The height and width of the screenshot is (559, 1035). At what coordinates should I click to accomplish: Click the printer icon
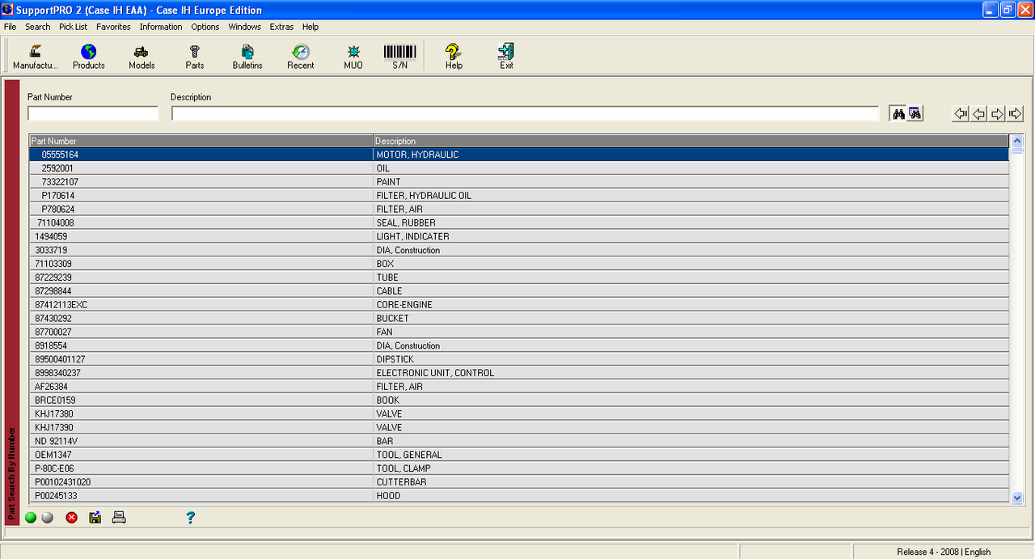pos(119,518)
